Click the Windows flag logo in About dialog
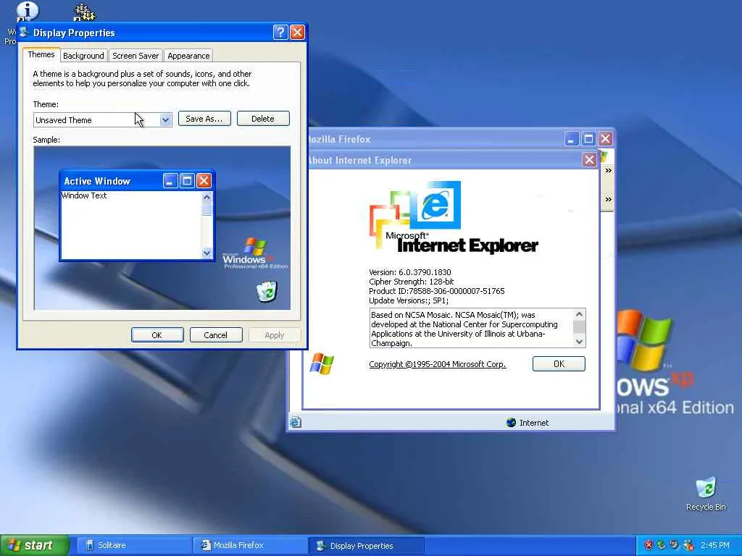Screen dimensions: 742x556 322,363
